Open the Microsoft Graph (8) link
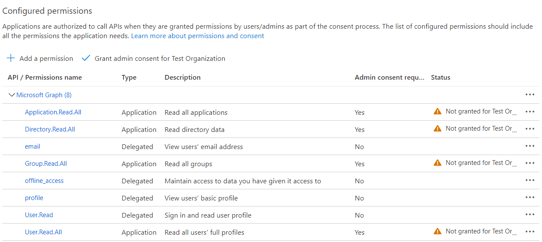The image size is (542, 242). tap(44, 95)
